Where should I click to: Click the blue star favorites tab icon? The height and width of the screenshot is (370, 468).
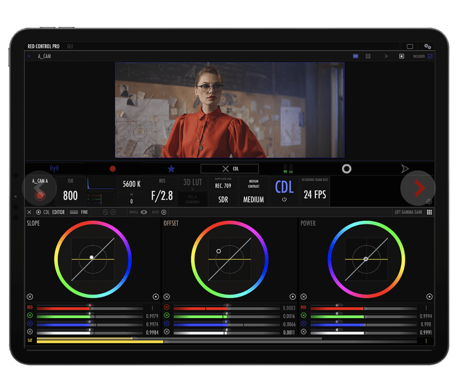171,169
